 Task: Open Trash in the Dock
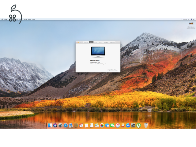pyautogui.click(x=146, y=125)
